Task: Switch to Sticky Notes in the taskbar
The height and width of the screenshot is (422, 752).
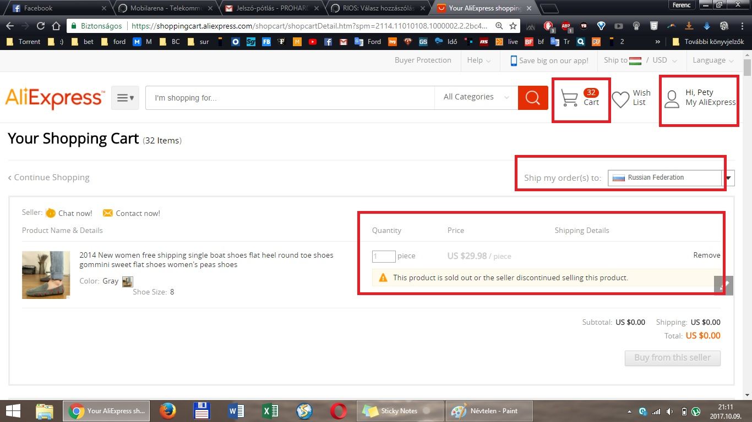Action: pyautogui.click(x=401, y=411)
